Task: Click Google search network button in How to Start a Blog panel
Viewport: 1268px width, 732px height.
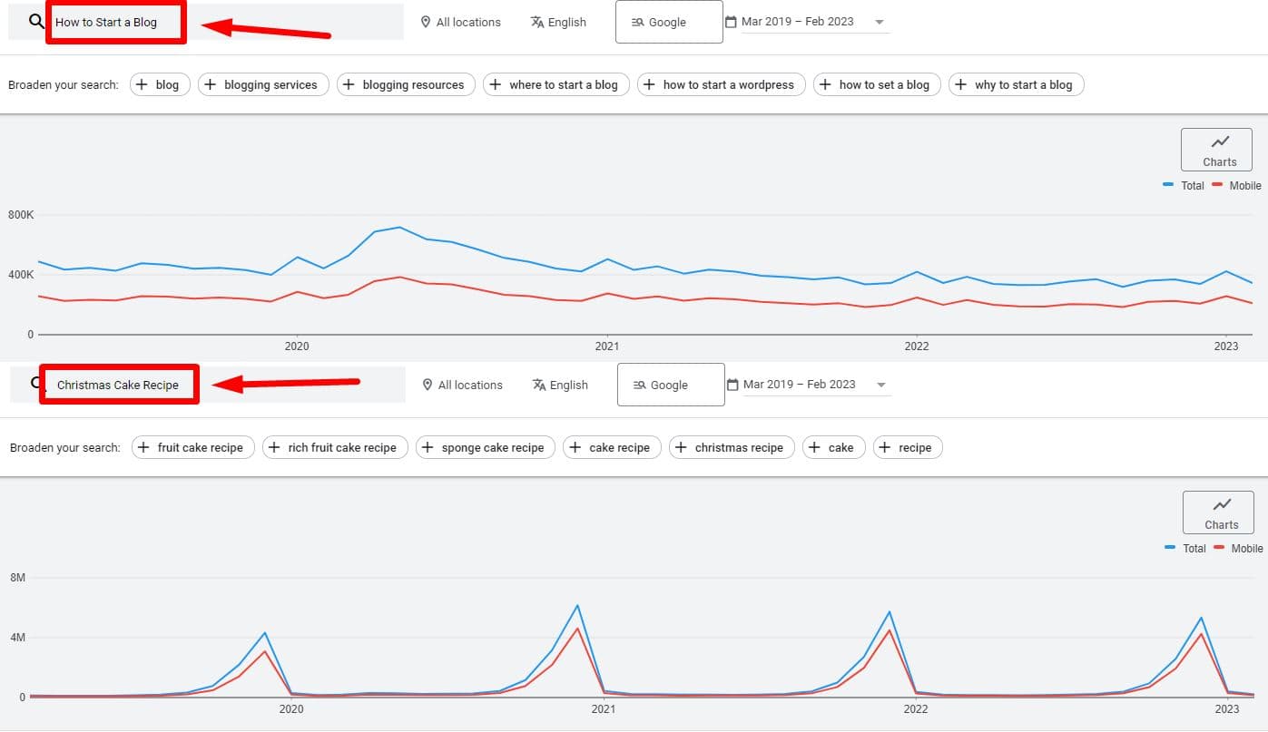Action: [669, 22]
